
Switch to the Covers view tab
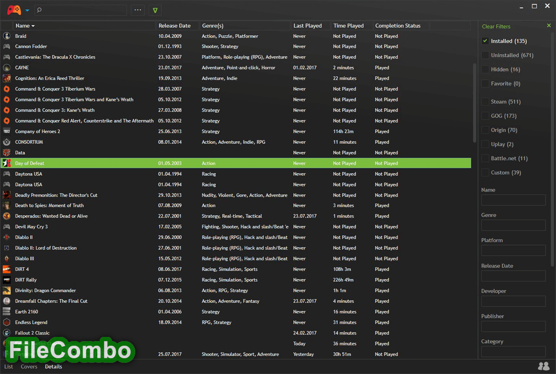29,367
